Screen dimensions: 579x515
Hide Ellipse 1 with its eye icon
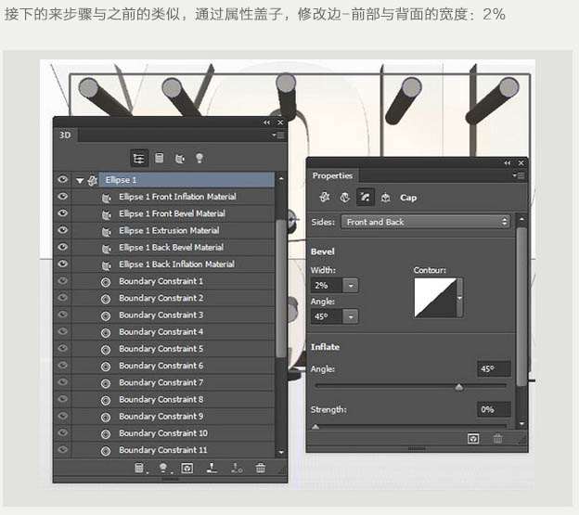click(x=62, y=179)
